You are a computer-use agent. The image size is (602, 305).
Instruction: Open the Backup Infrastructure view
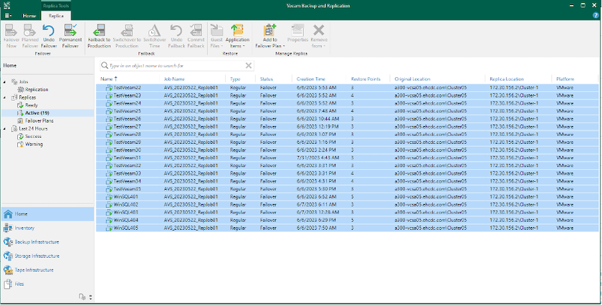(37, 242)
